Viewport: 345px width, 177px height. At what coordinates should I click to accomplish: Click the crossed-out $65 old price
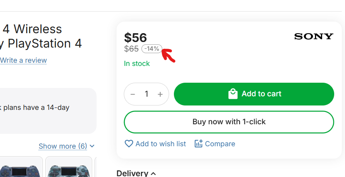(x=131, y=49)
